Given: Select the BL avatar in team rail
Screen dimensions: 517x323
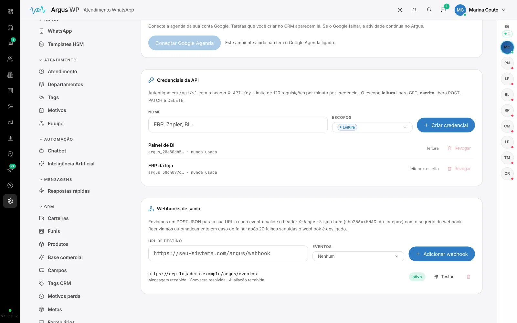Looking at the screenshot, I should [x=507, y=95].
